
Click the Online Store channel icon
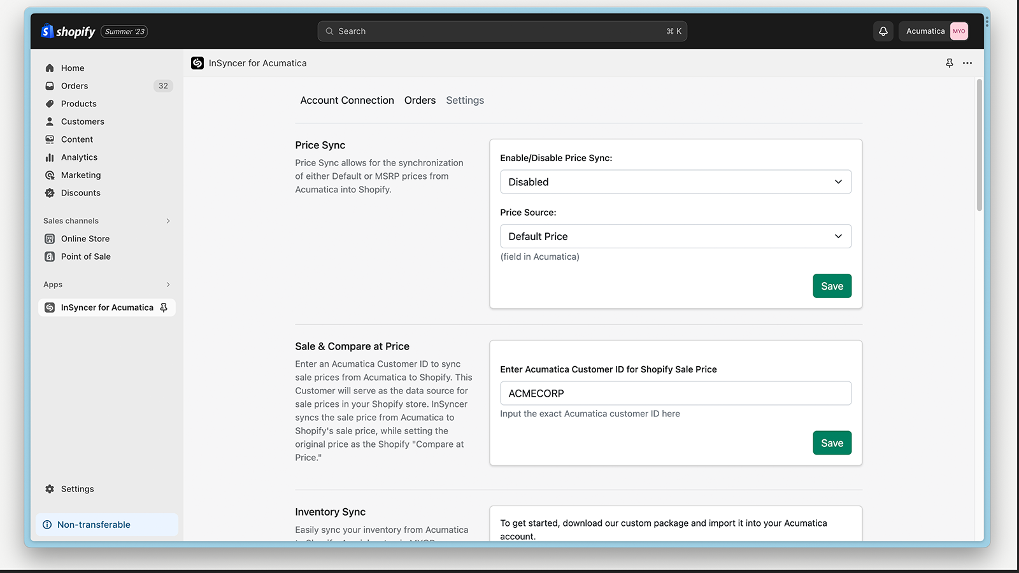50,239
